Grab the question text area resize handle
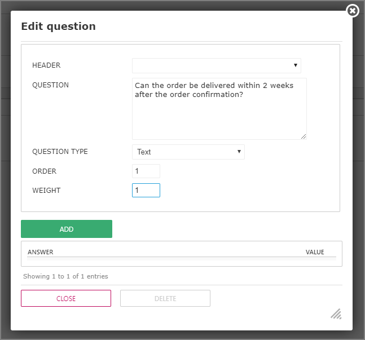 tap(304, 136)
